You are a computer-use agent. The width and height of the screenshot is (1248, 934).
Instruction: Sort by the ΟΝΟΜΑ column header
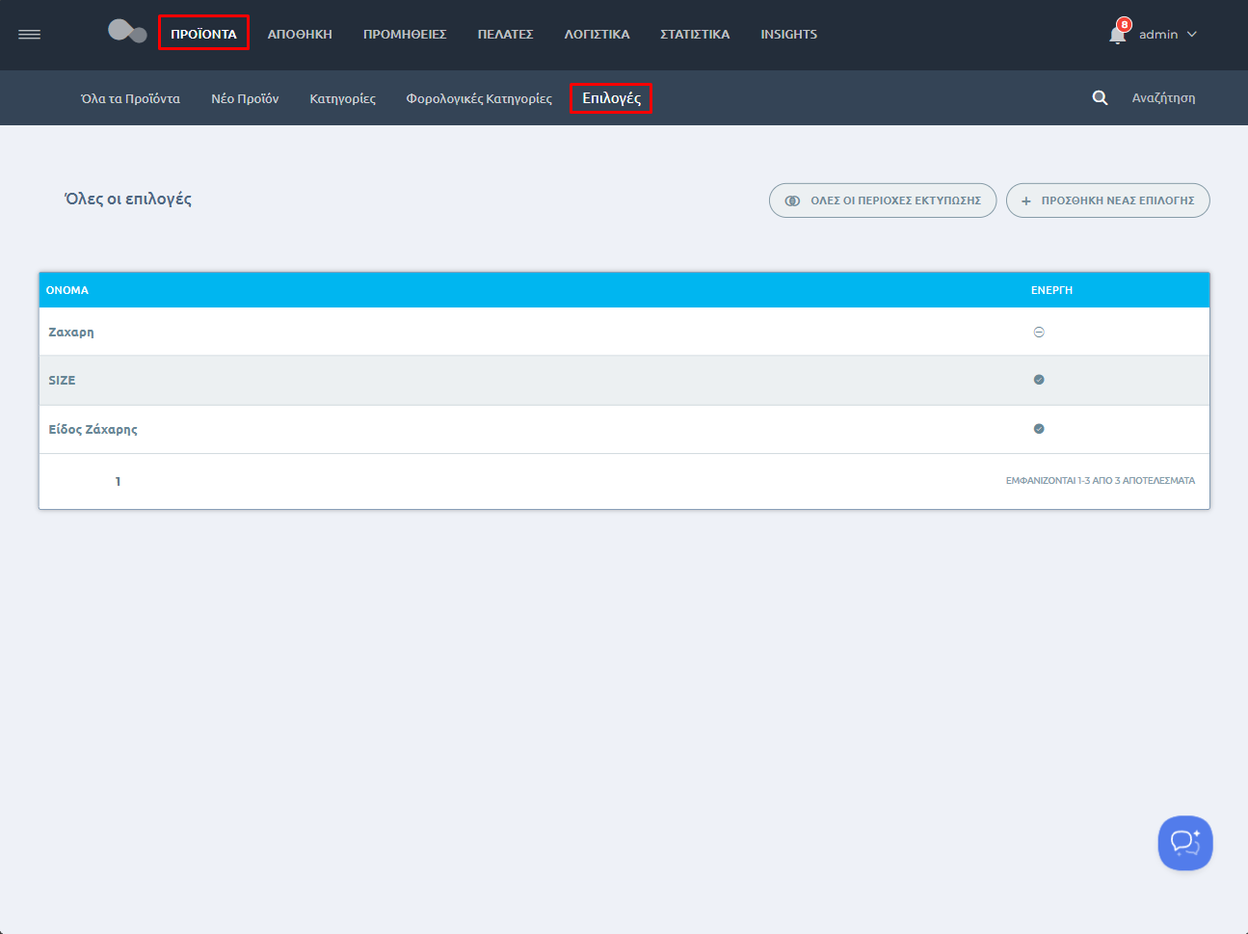tap(67, 290)
